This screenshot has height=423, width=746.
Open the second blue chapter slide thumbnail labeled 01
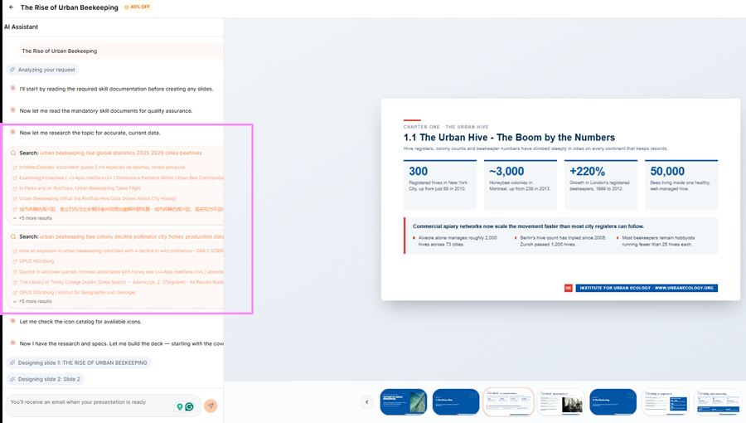456,401
